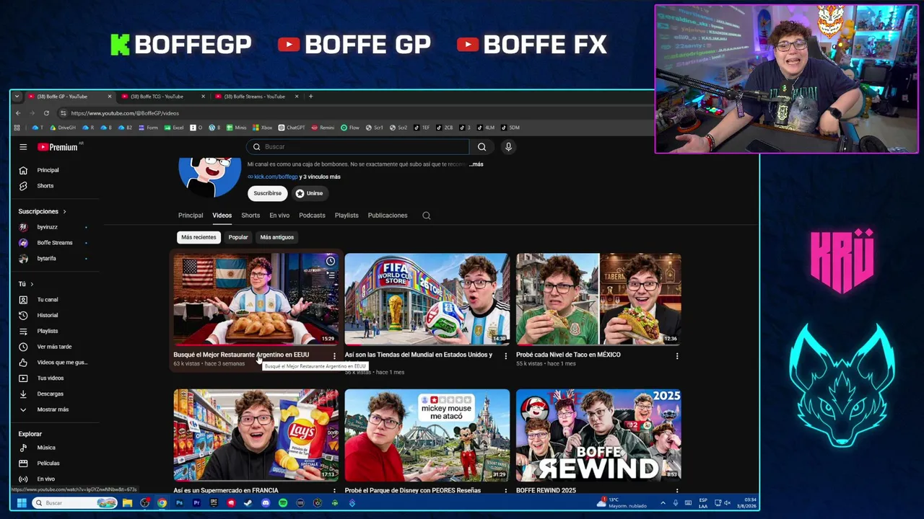924x519 pixels.
Task: Switch to Boffe Streams browser tab
Action: [x=255, y=97]
